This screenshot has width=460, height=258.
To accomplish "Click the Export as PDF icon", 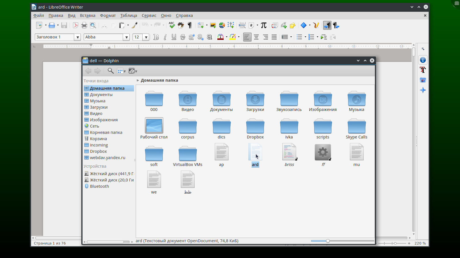I will pos(75,26).
